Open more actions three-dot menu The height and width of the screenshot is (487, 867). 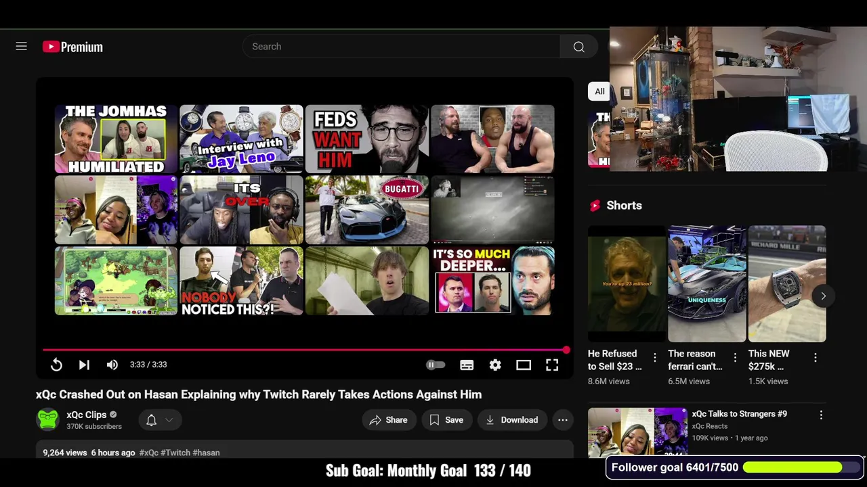pyautogui.click(x=563, y=420)
